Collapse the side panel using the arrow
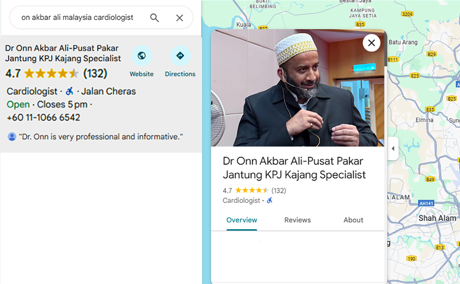Image resolution: width=460 pixels, height=284 pixels. pyautogui.click(x=392, y=149)
